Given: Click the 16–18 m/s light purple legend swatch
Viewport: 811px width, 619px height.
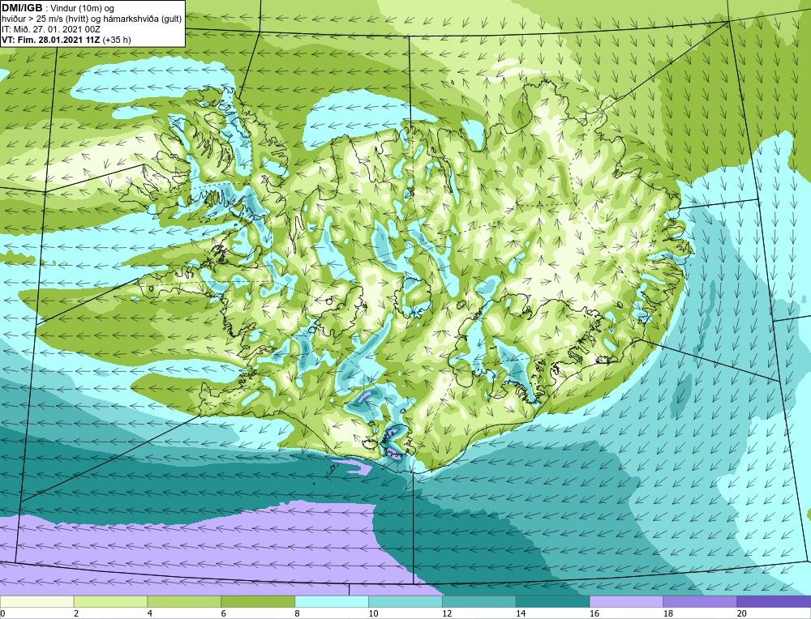Looking at the screenshot, I should click(626, 601).
